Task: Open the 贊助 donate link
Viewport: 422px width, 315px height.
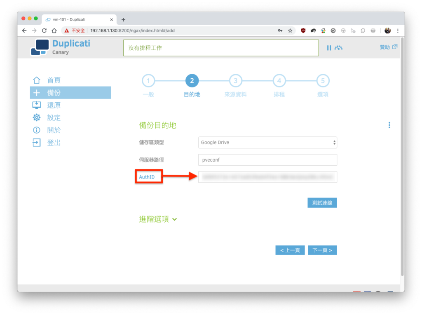Action: click(x=388, y=47)
